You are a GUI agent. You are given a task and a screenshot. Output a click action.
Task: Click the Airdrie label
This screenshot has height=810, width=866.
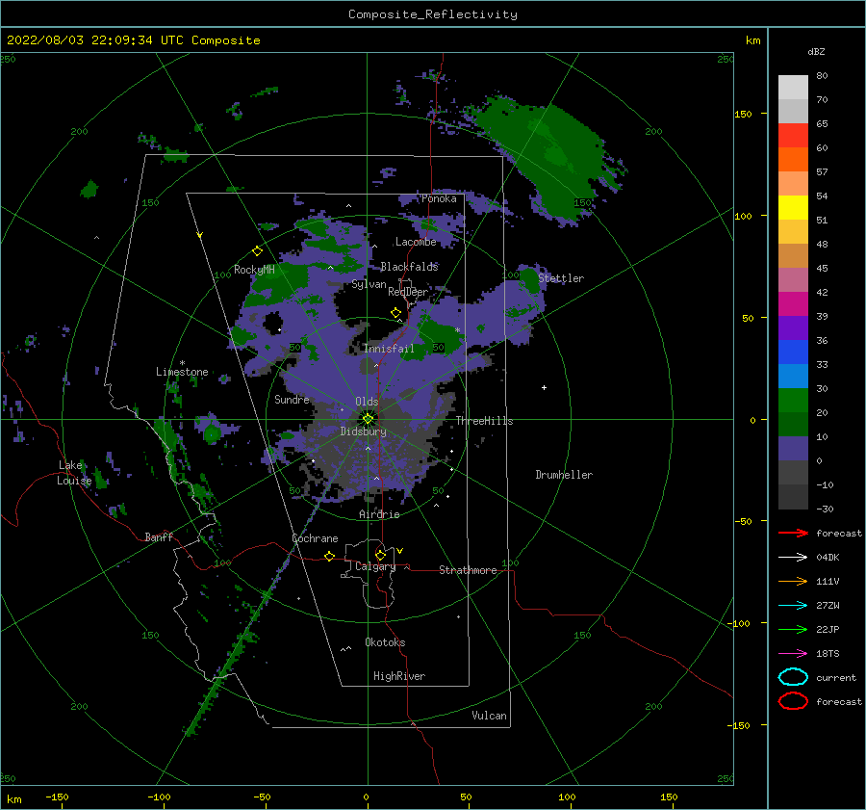[x=379, y=514]
